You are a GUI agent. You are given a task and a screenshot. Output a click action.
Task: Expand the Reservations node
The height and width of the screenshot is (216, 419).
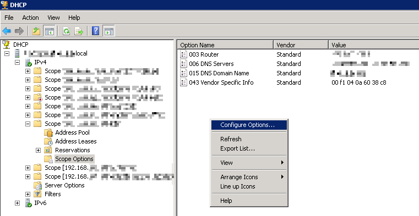click(x=38, y=150)
